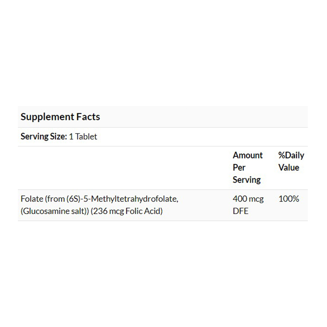
Task: Click the "400 mcg" amount value
Action: point(248,199)
